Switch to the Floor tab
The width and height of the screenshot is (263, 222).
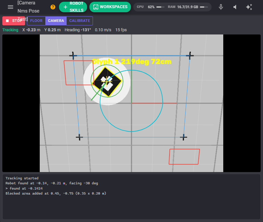point(36,21)
